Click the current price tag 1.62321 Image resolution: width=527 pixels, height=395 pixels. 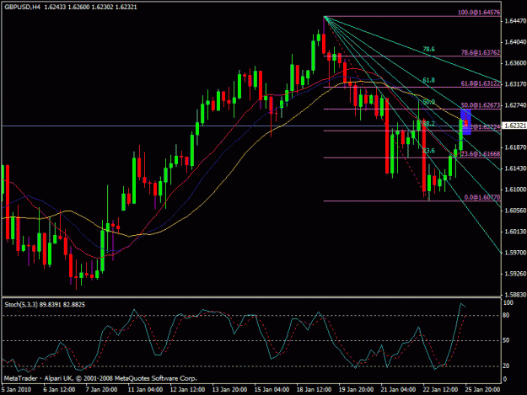coord(514,125)
